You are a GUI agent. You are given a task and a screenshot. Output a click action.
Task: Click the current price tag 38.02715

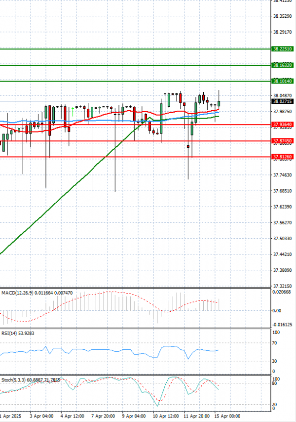282,101
